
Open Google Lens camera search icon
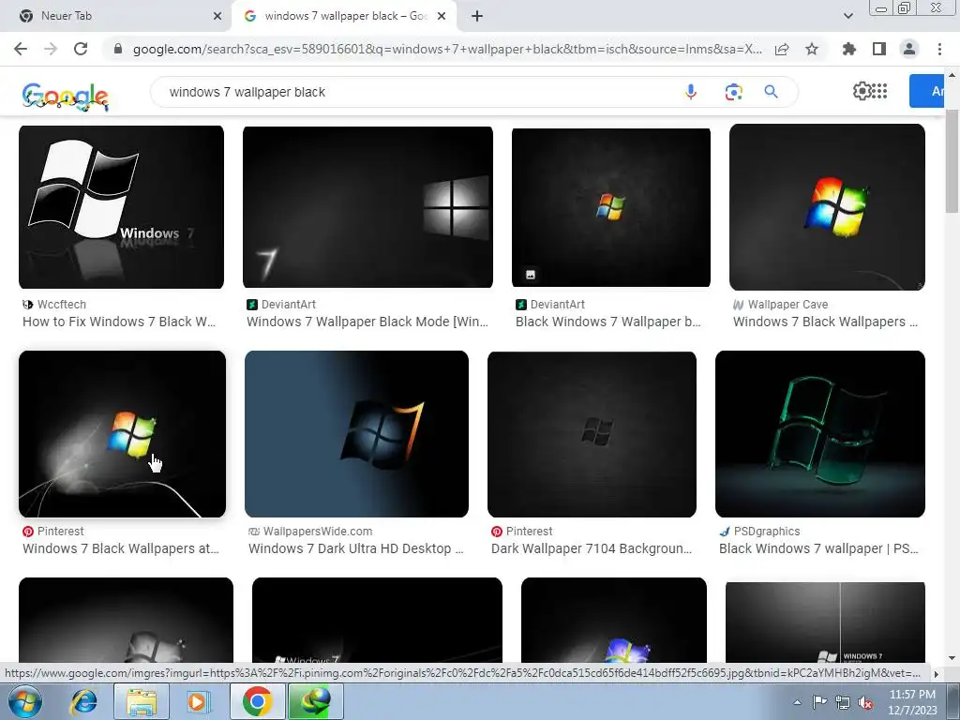(733, 92)
